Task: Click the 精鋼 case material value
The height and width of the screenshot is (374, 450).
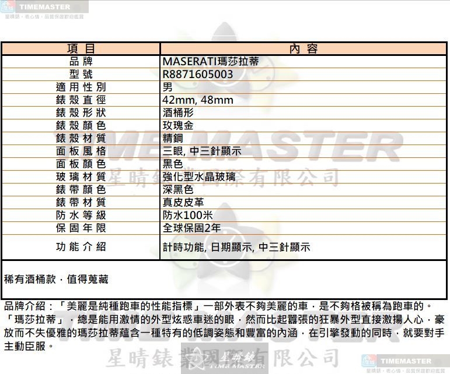Action: pos(173,138)
